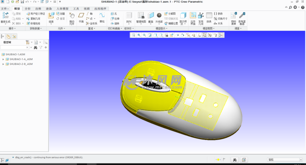
Task: Open 参数 (Parameters)
Action: pyautogui.click(x=218, y=14)
